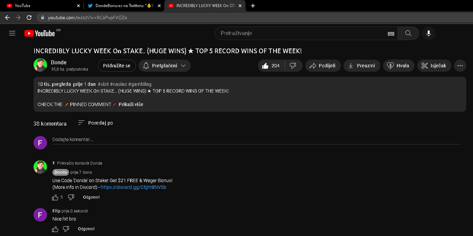Click the '38 komentara' count
Image resolution: width=473 pixels, height=236 pixels.
click(50, 123)
